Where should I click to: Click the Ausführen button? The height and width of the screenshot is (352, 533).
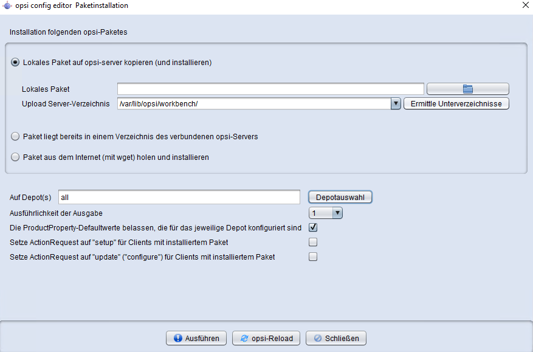pos(196,338)
